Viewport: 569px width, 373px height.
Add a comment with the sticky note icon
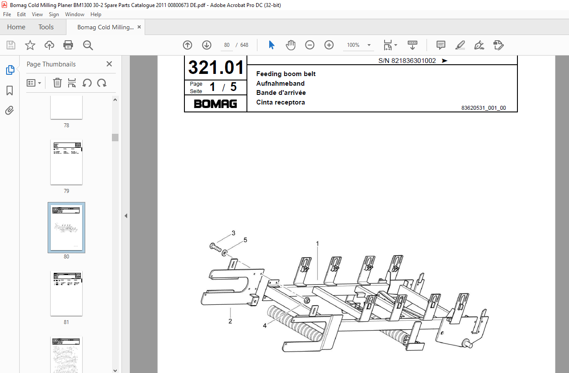441,45
